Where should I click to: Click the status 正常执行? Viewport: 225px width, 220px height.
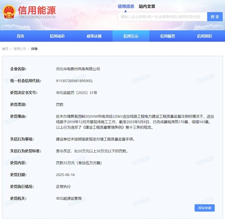(63, 186)
